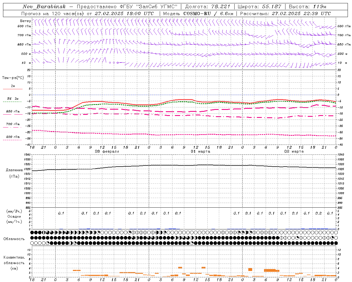Click the 500 м wind level label on left
The image size is (352, 282).
(26, 54)
